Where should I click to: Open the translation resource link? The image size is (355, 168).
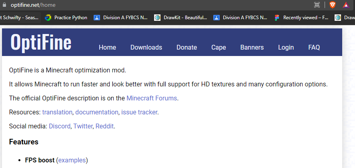[x=57, y=112]
